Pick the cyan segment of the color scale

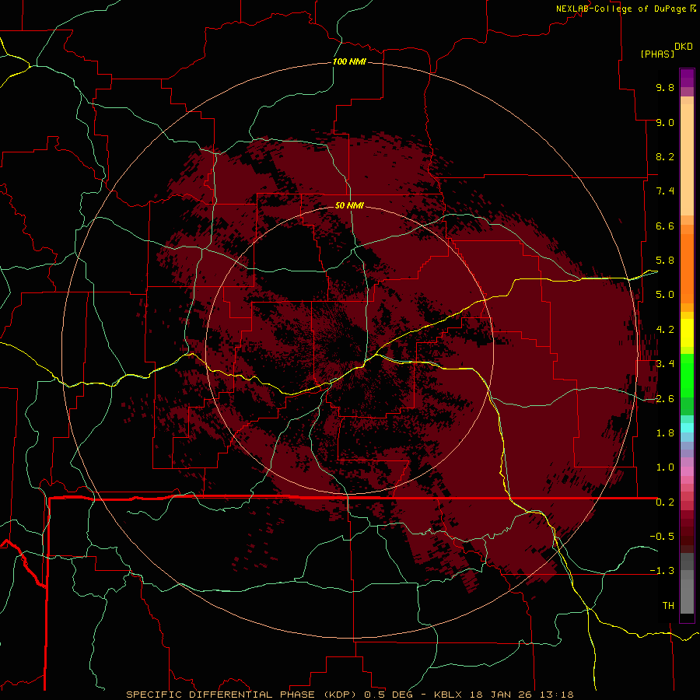coord(687,427)
